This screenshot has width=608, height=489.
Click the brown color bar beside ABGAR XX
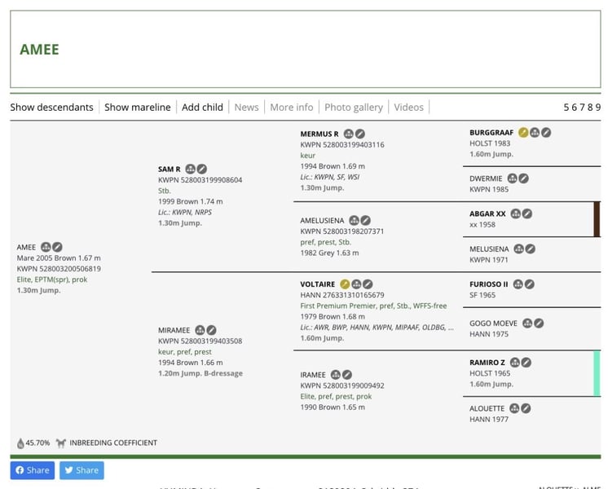(597, 219)
